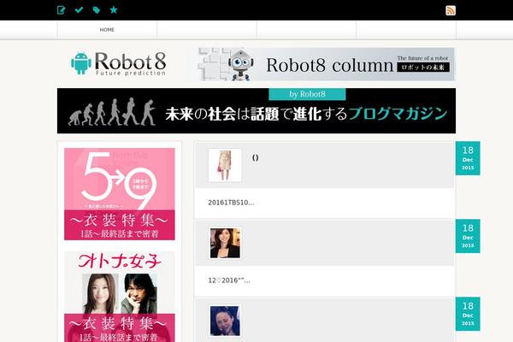
Task: Click the checkmark icon in top bar
Action: coord(79,10)
